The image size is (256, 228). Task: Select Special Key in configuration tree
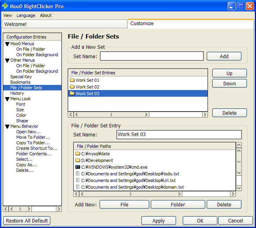point(21,77)
